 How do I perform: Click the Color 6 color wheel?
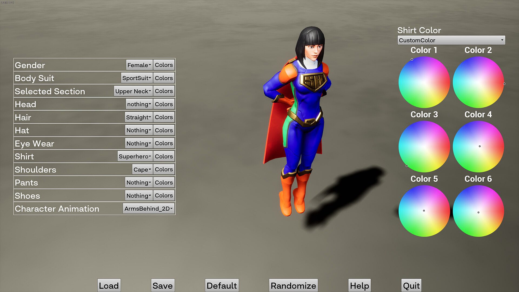tap(478, 211)
